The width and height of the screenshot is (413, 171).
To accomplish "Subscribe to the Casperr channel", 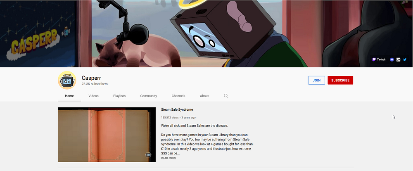I will (x=340, y=81).
